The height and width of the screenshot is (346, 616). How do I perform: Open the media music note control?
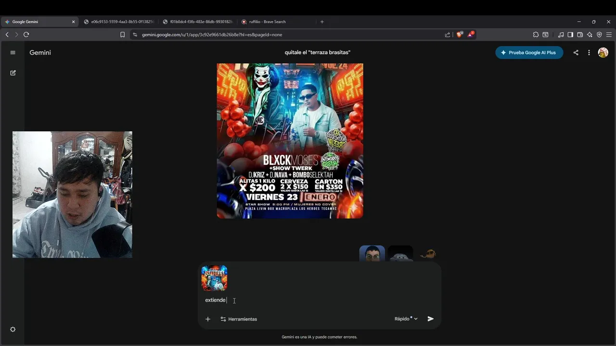pos(561,35)
